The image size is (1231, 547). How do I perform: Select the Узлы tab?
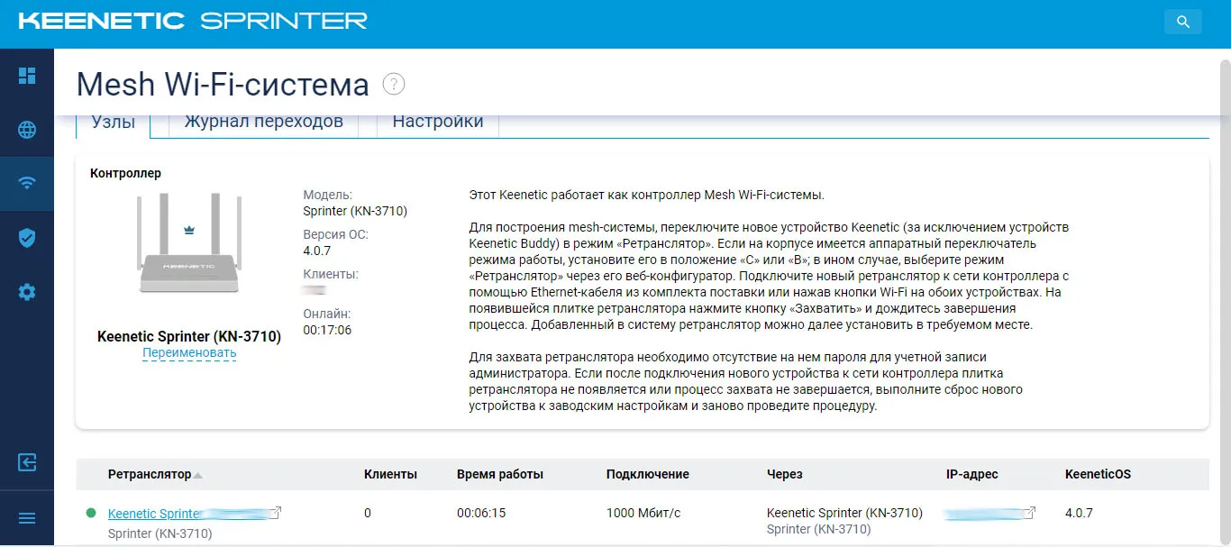tap(114, 122)
